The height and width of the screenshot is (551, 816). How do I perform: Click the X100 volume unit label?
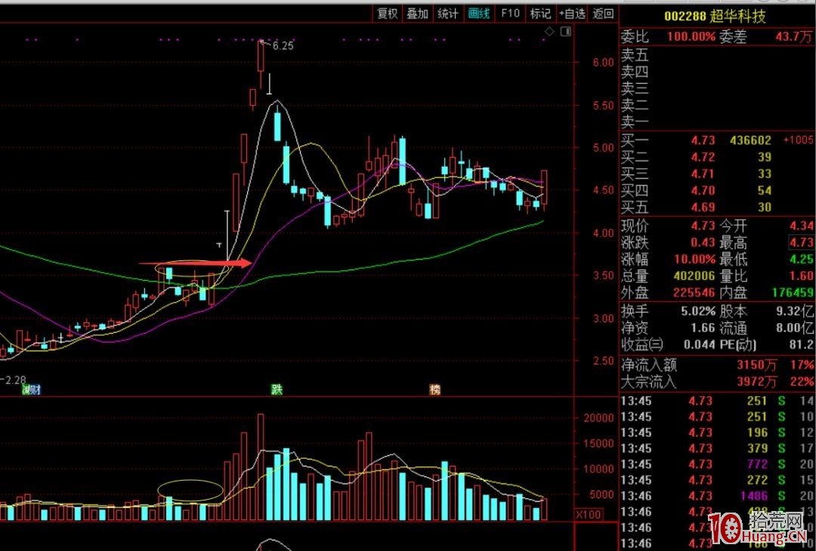click(588, 515)
